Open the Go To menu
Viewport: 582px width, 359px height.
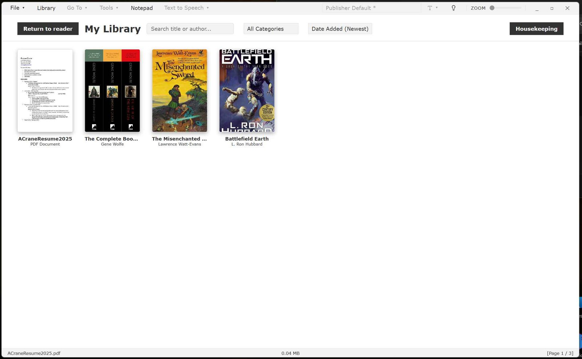77,8
